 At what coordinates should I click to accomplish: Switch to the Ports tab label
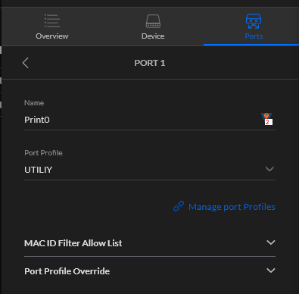point(254,36)
